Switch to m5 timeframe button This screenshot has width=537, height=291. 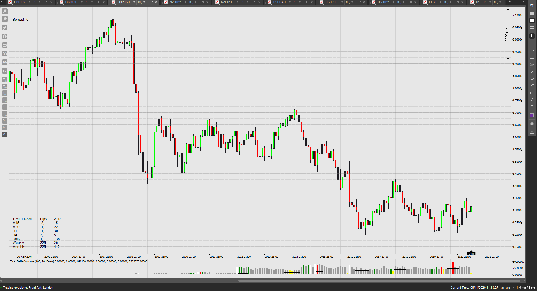pyautogui.click(x=5, y=79)
